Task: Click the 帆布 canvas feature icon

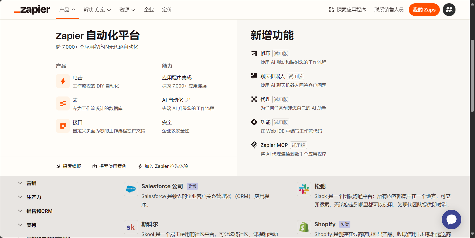Action: click(x=254, y=53)
